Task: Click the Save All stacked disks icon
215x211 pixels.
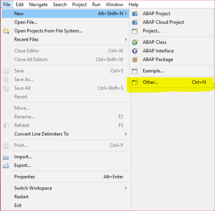Action: 6,88
